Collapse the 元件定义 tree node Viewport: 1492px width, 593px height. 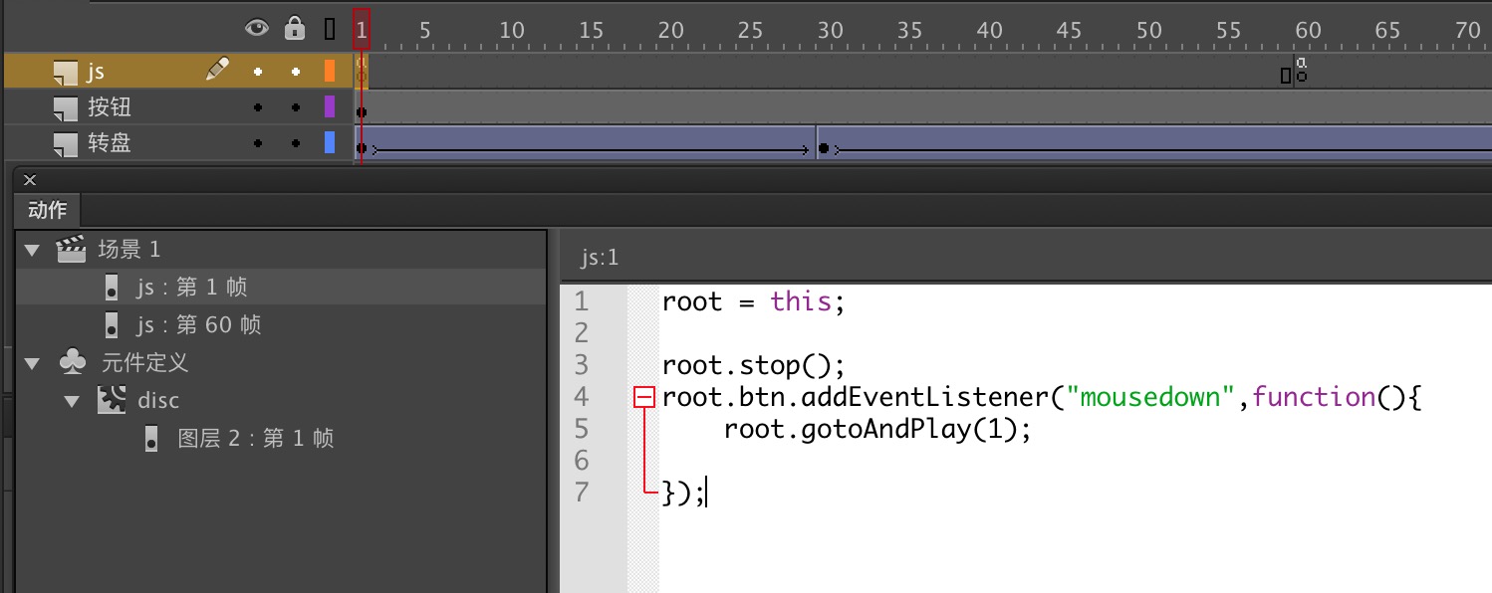[x=33, y=363]
